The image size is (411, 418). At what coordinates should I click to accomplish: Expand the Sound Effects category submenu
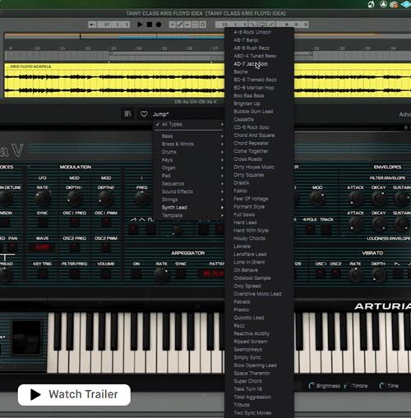(x=189, y=191)
